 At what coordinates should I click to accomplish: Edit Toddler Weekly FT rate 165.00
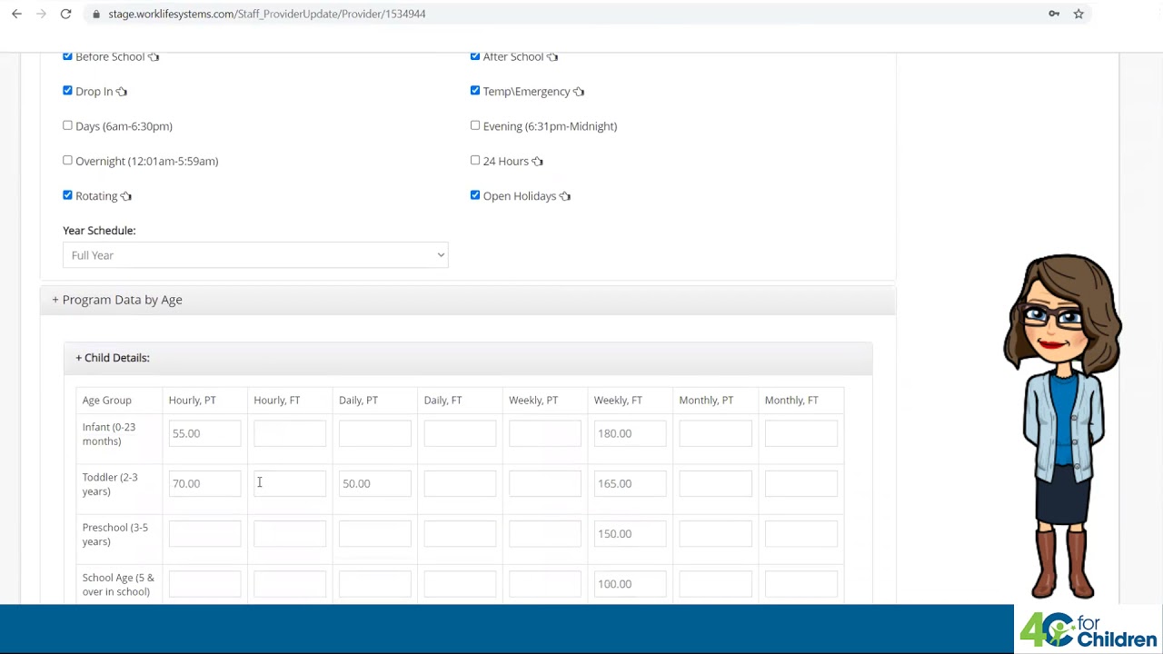pyautogui.click(x=631, y=483)
